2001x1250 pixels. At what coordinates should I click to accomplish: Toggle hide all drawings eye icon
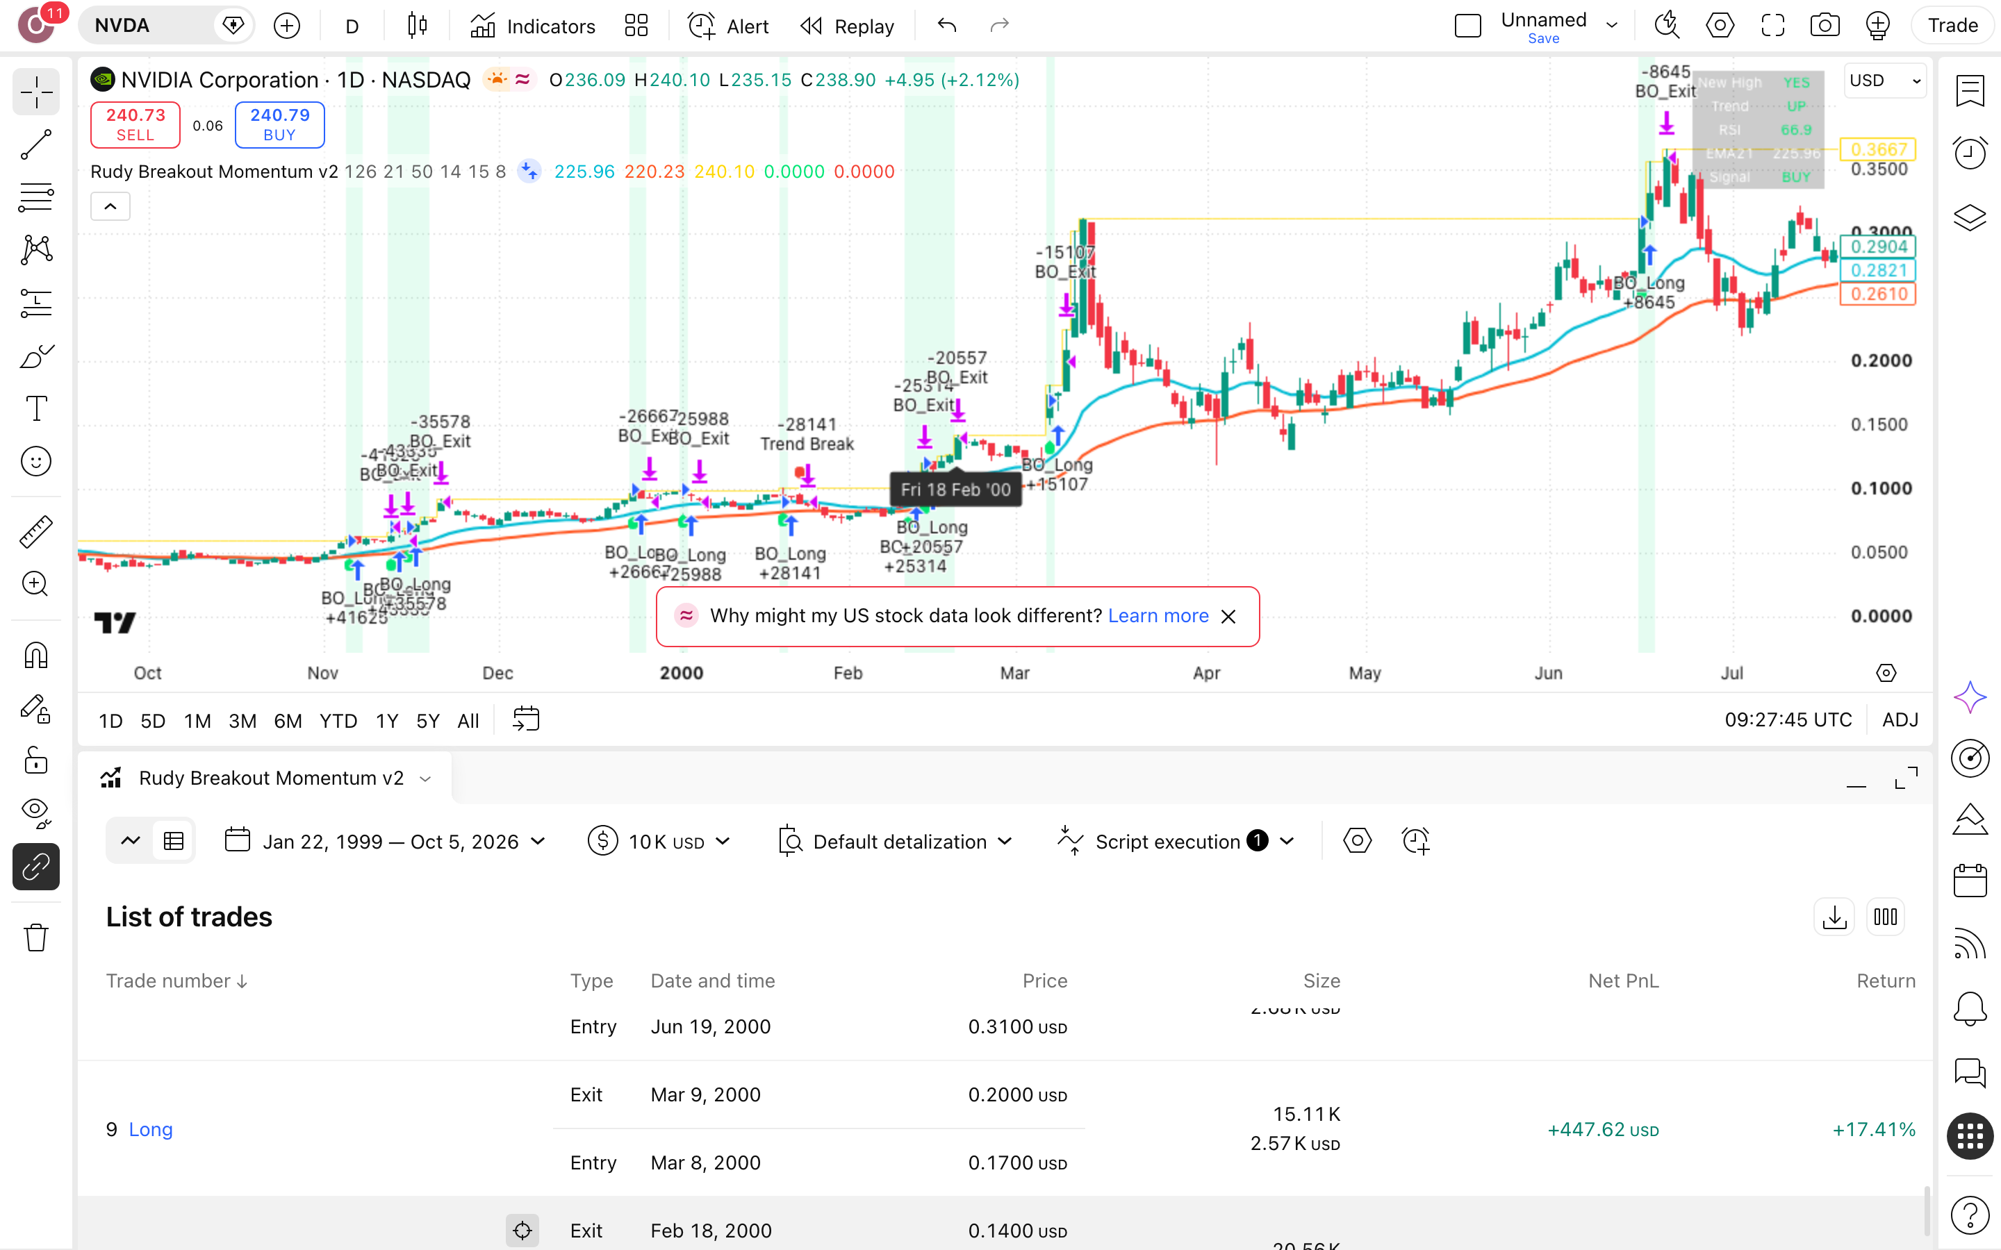coord(36,813)
